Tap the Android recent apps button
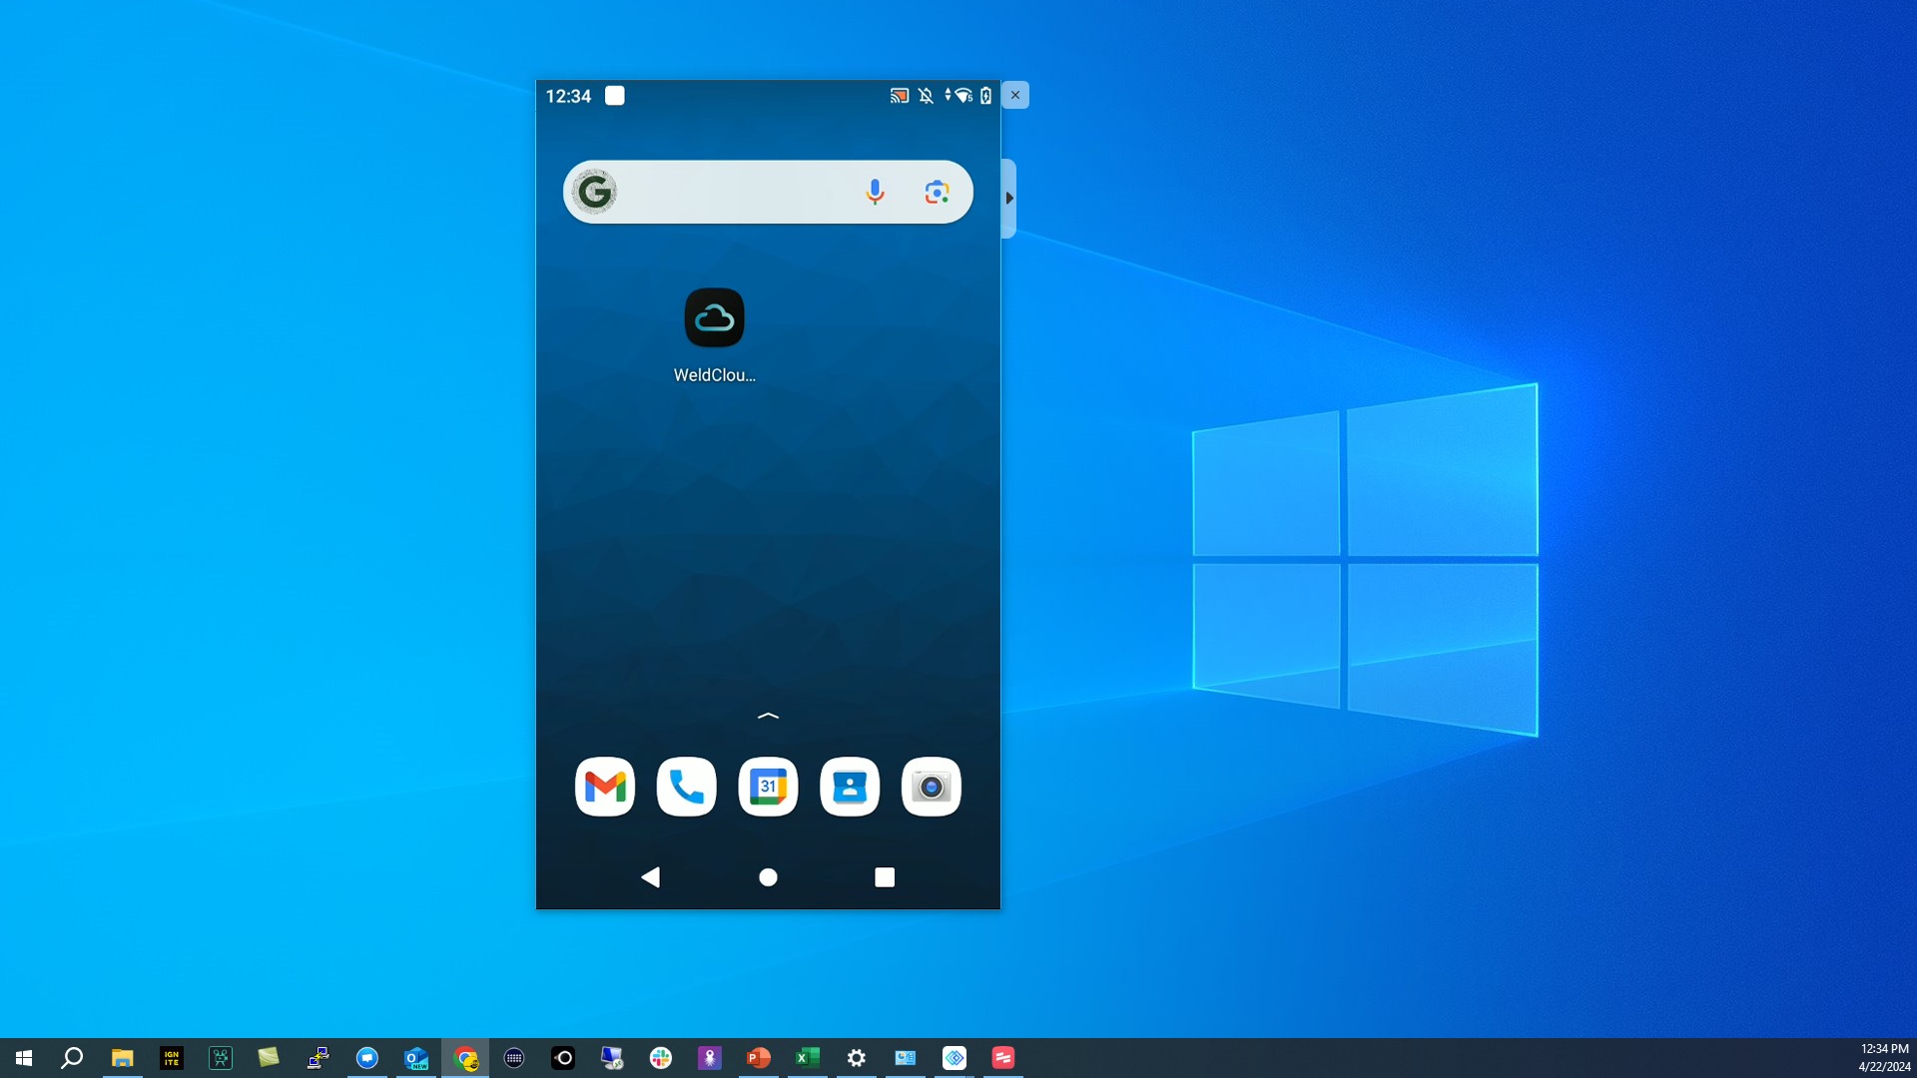The image size is (1917, 1078). [885, 877]
